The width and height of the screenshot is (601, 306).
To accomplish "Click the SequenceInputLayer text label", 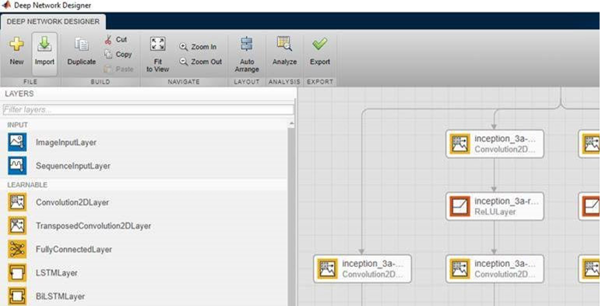I will click(73, 166).
